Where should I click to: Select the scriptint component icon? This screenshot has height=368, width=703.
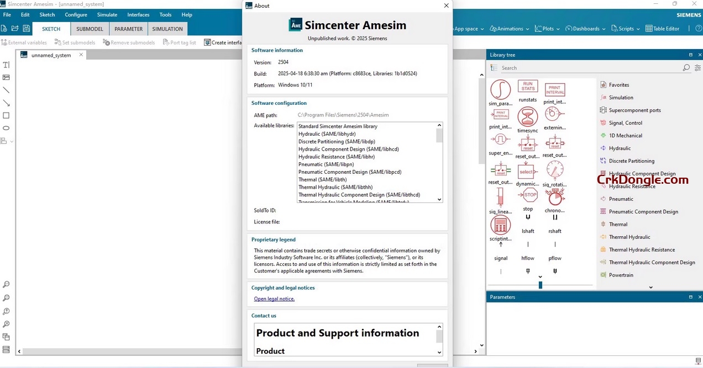click(x=500, y=225)
